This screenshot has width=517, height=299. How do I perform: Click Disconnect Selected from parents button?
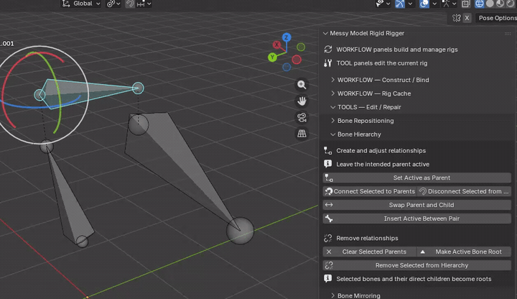tap(465, 191)
